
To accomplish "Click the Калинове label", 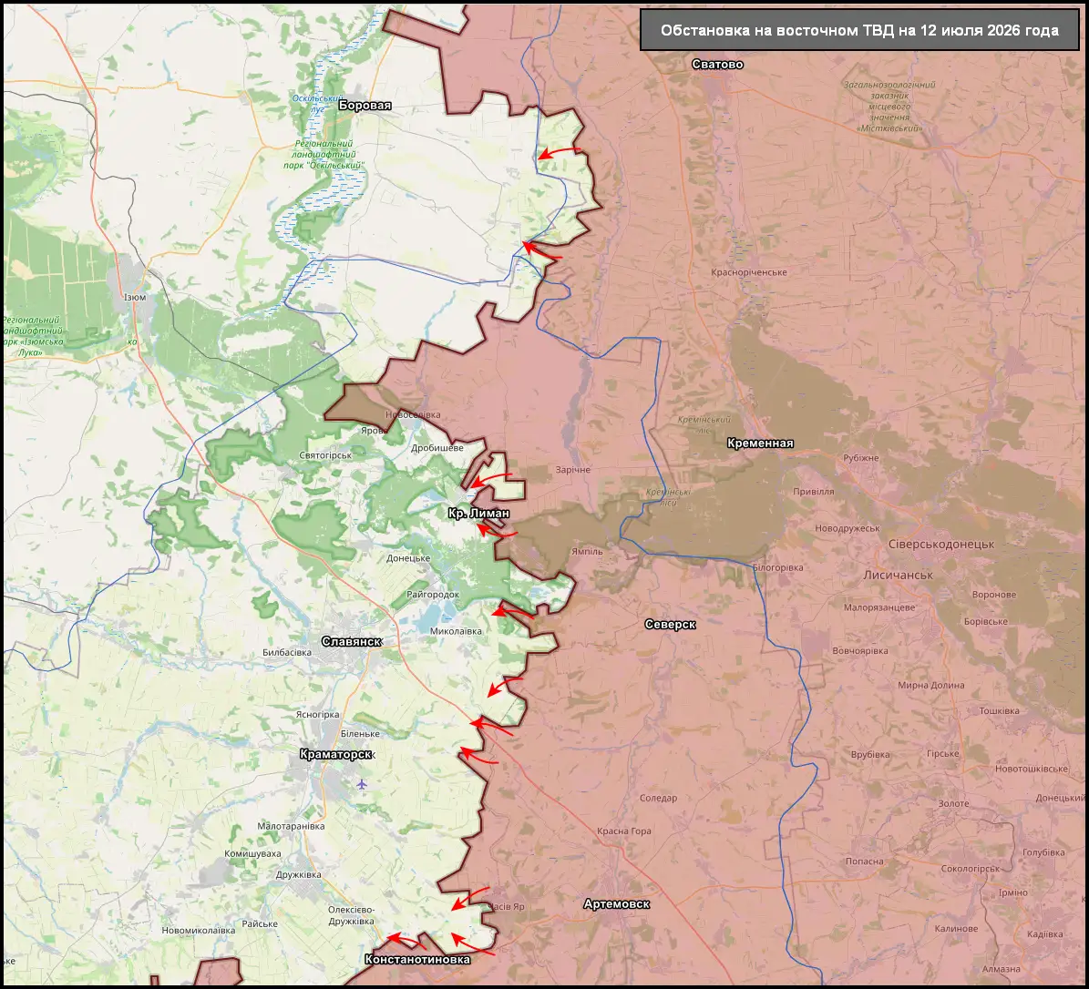I will click(956, 929).
